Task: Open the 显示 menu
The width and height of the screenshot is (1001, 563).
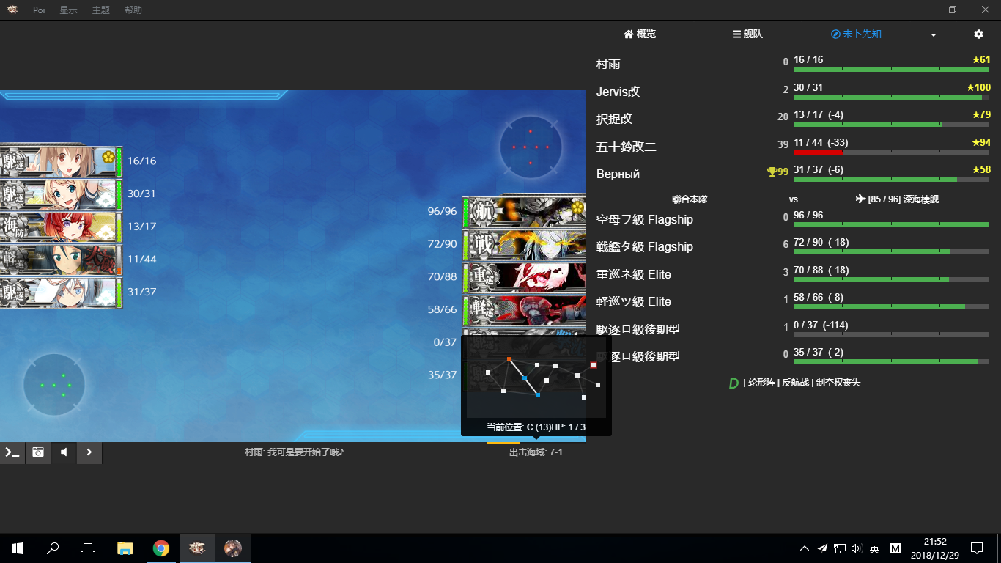Action: [68, 10]
